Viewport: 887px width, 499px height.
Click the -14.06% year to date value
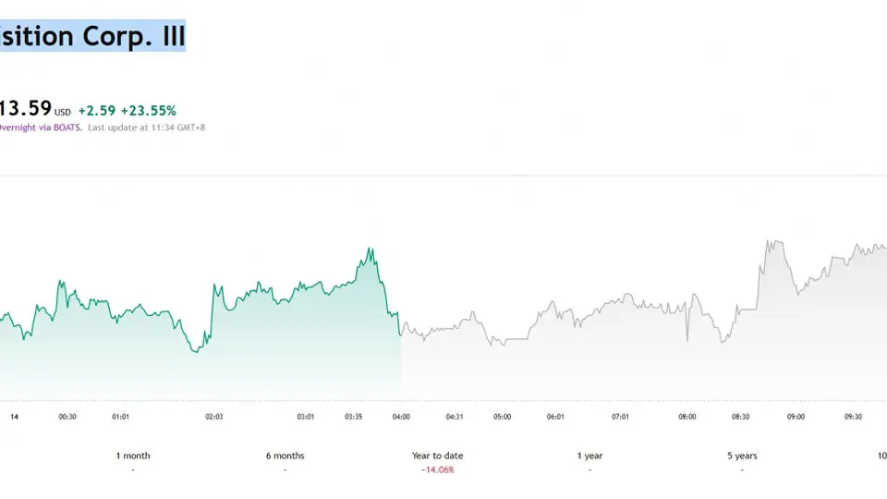pyautogui.click(x=437, y=469)
